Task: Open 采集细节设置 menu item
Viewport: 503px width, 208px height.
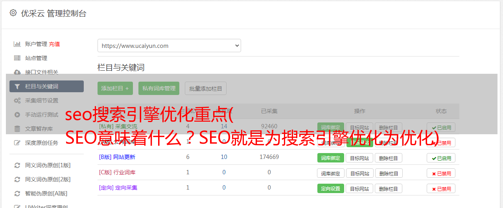Action: [x=42, y=100]
